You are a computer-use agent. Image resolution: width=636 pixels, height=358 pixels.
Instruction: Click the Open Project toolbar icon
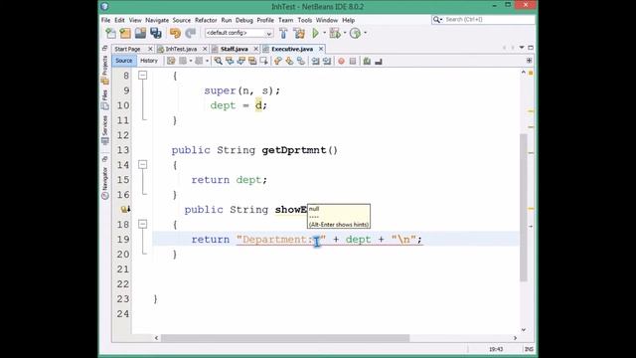click(x=140, y=33)
